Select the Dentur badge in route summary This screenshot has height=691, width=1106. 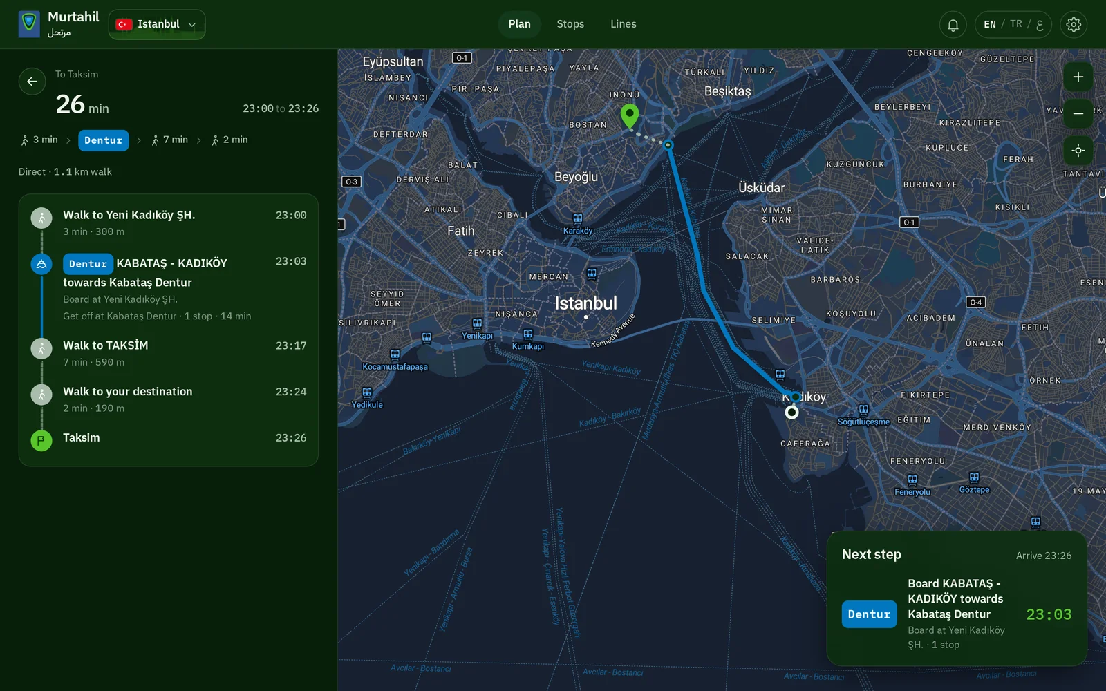click(104, 140)
